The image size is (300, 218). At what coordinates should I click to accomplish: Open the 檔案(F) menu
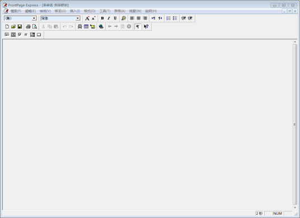coord(16,11)
